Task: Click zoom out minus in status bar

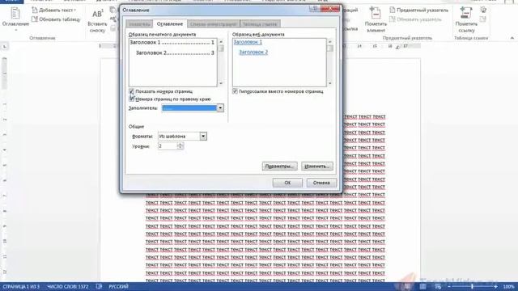Action: point(448,286)
